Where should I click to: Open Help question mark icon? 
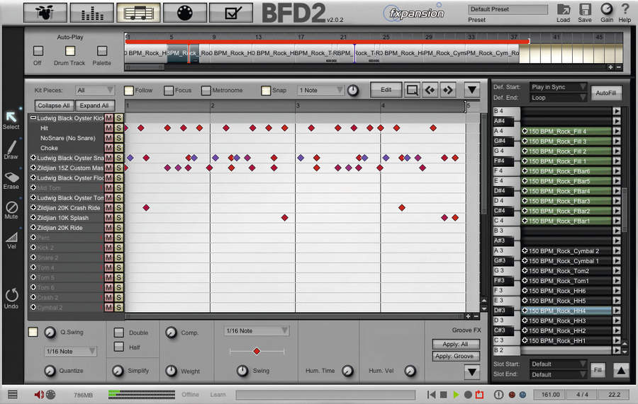point(625,9)
